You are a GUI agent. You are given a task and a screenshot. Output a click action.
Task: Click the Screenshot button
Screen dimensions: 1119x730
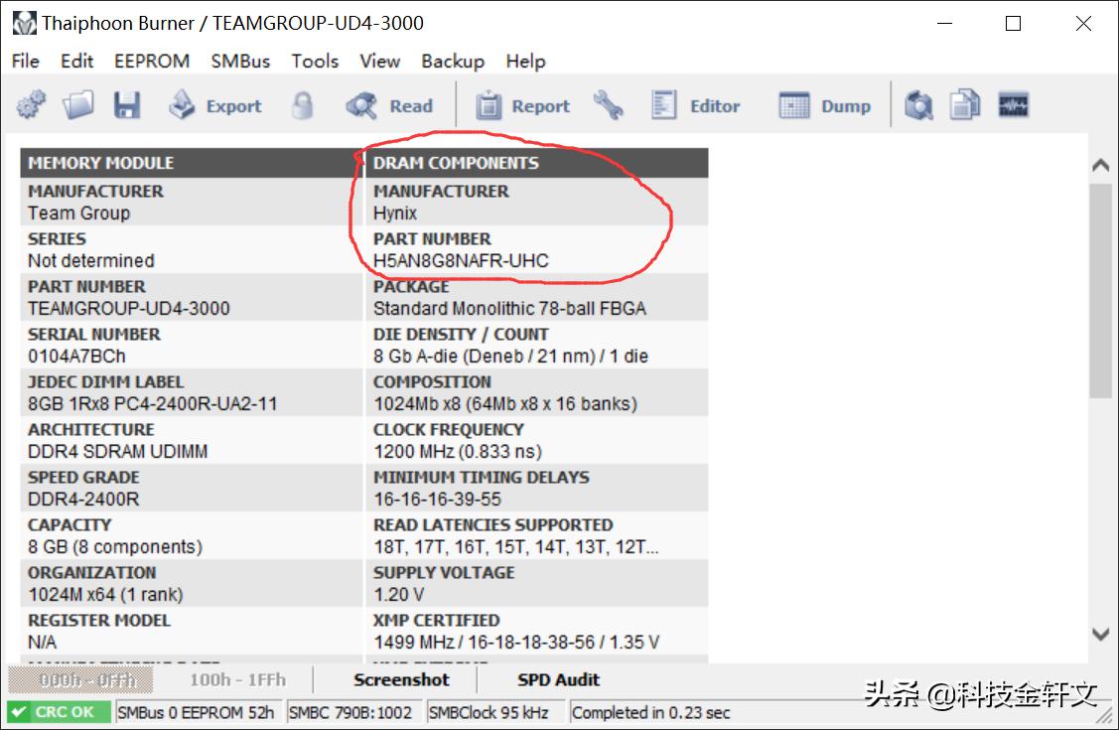(x=401, y=680)
